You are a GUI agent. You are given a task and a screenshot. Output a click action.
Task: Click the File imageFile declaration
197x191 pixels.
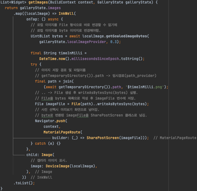(50, 104)
